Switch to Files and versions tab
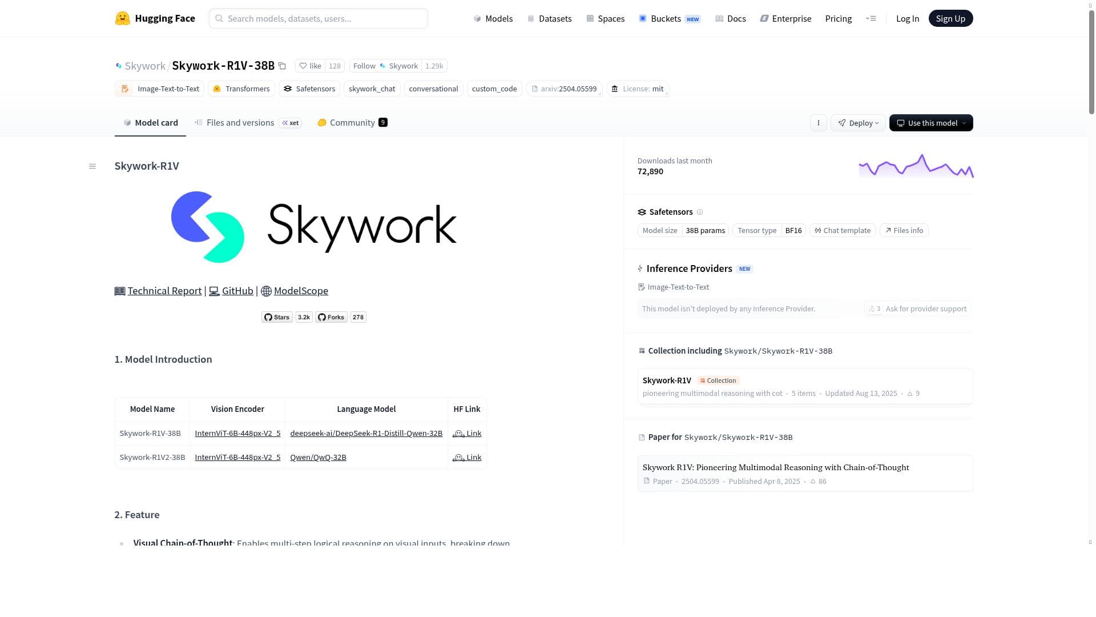Viewport: 1096px width, 617px height. [x=240, y=123]
